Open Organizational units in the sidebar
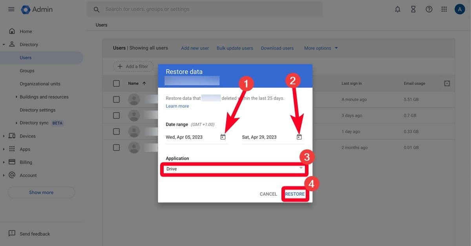471x246 pixels. coord(40,84)
